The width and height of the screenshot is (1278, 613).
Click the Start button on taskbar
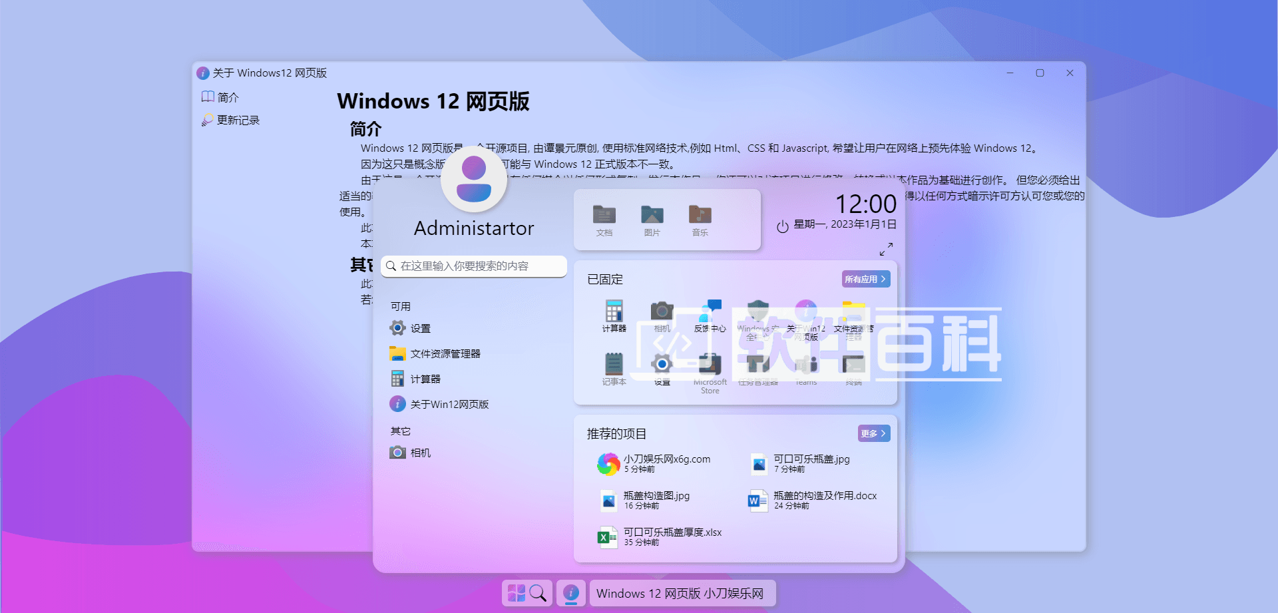click(516, 592)
